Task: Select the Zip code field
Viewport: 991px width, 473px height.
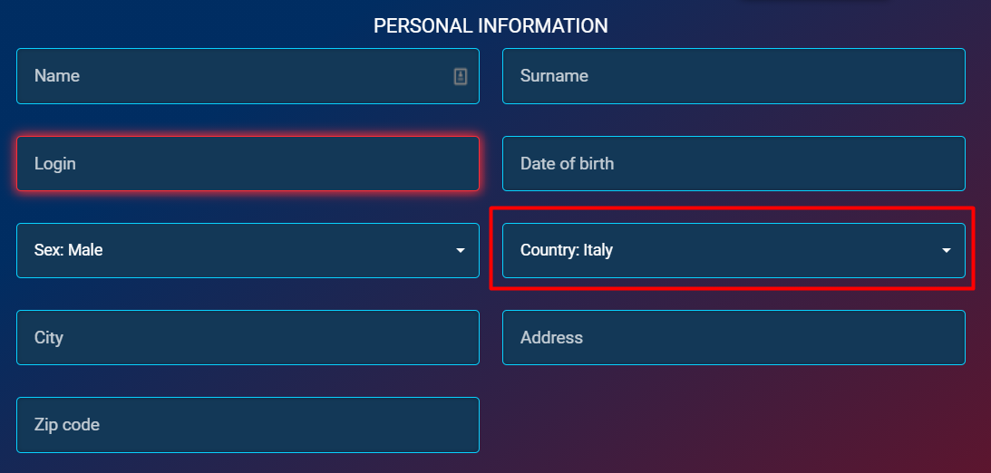Action: click(x=247, y=425)
